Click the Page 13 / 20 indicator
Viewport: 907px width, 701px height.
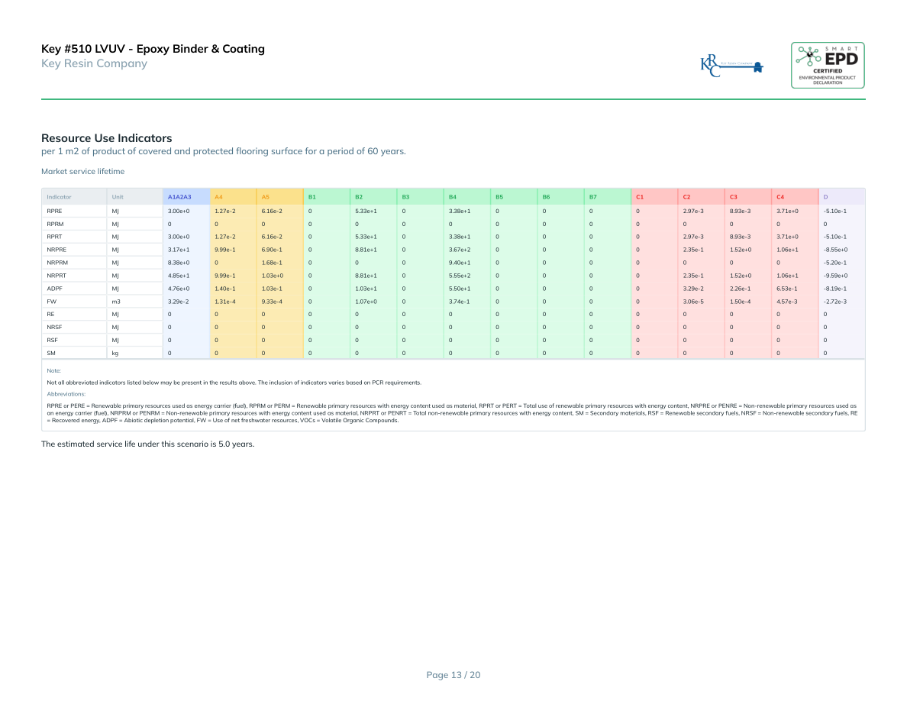453,674
